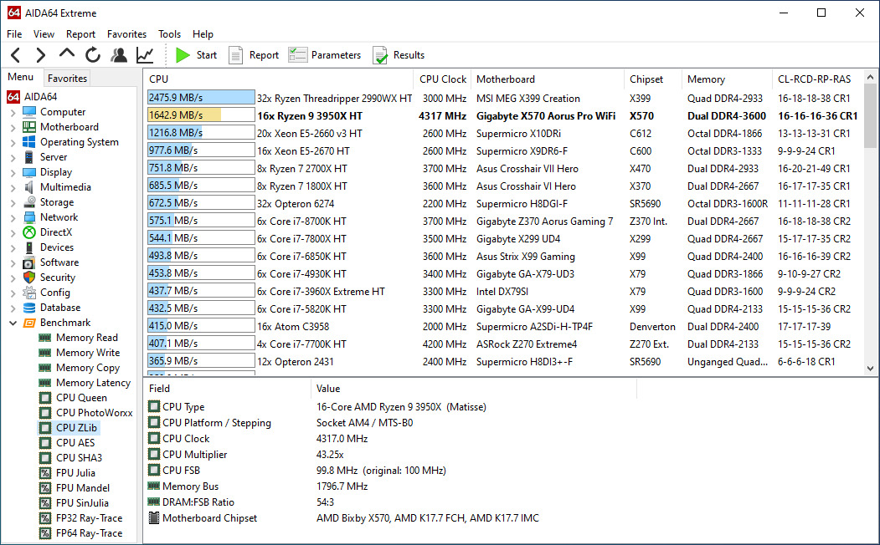Expand the Computer tree node
Screen dimensions: 880x545
13,112
